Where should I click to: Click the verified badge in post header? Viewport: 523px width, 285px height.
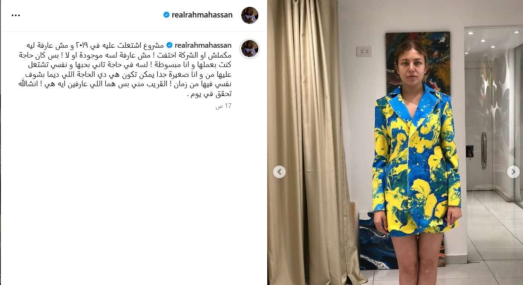pos(167,15)
